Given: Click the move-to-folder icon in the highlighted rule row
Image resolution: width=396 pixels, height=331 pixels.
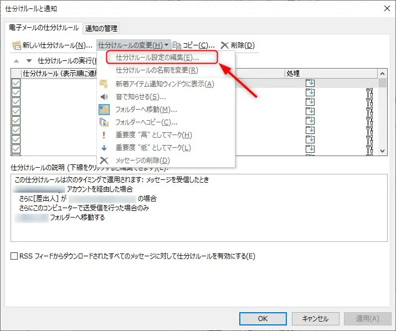Looking at the screenshot, I should pos(310,83).
